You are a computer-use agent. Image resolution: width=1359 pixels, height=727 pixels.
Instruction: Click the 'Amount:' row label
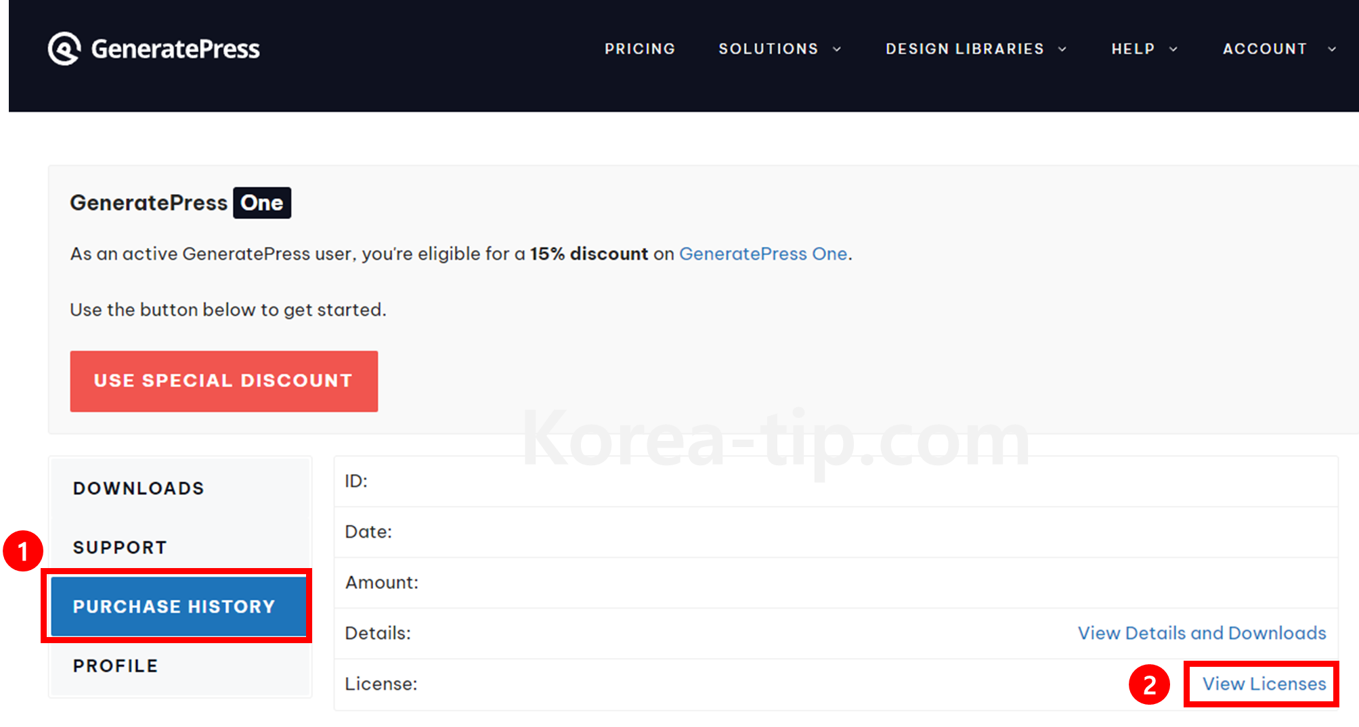[382, 582]
